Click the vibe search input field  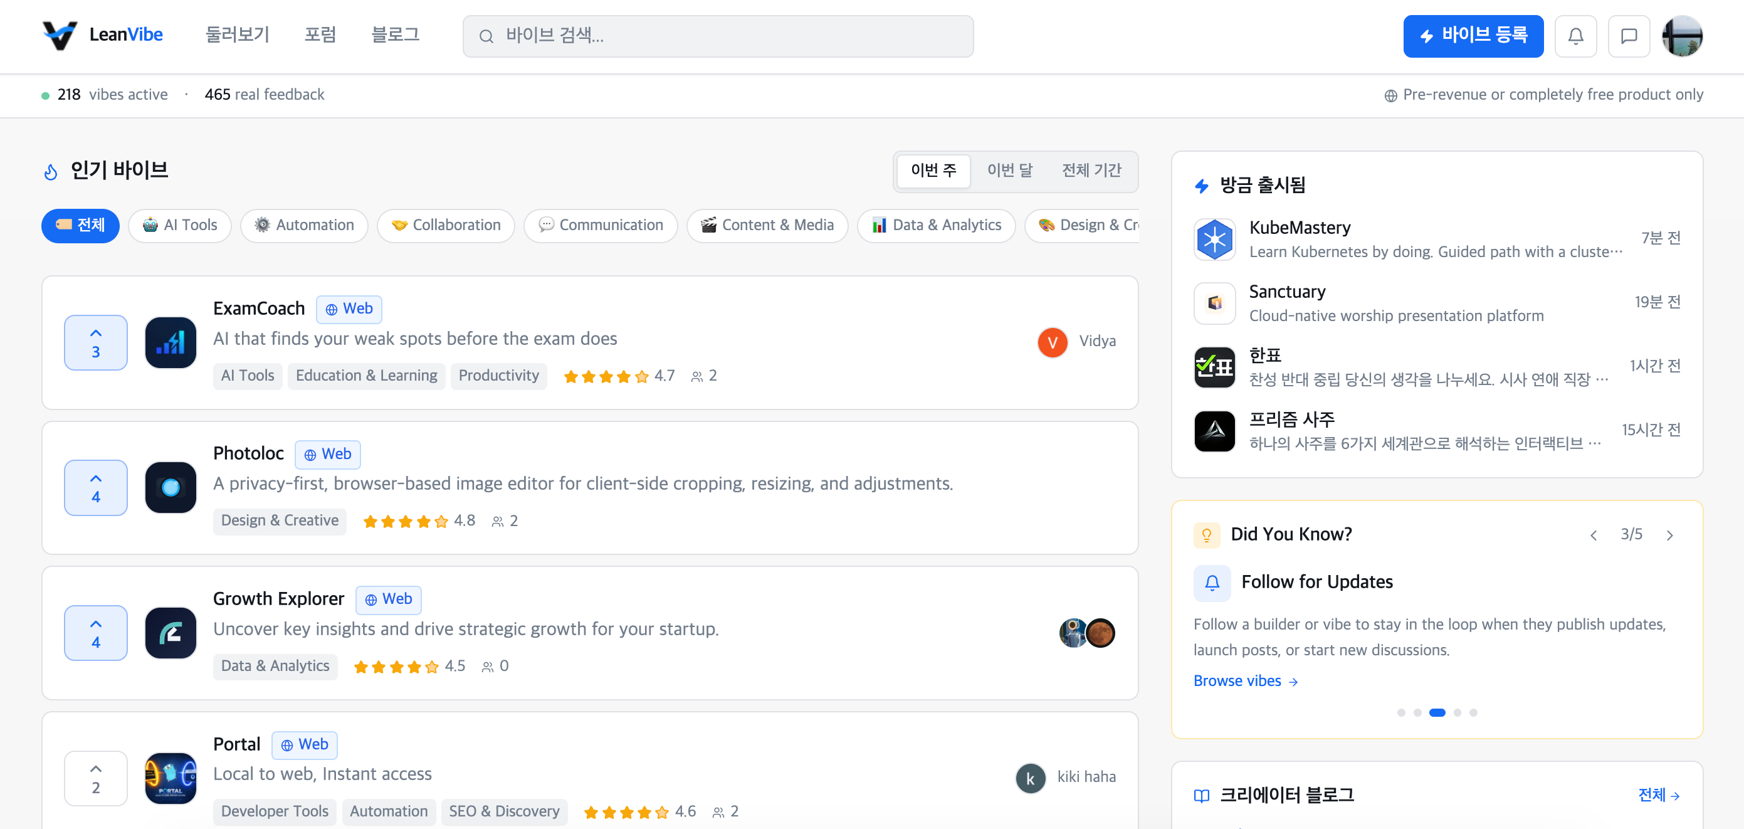718,36
